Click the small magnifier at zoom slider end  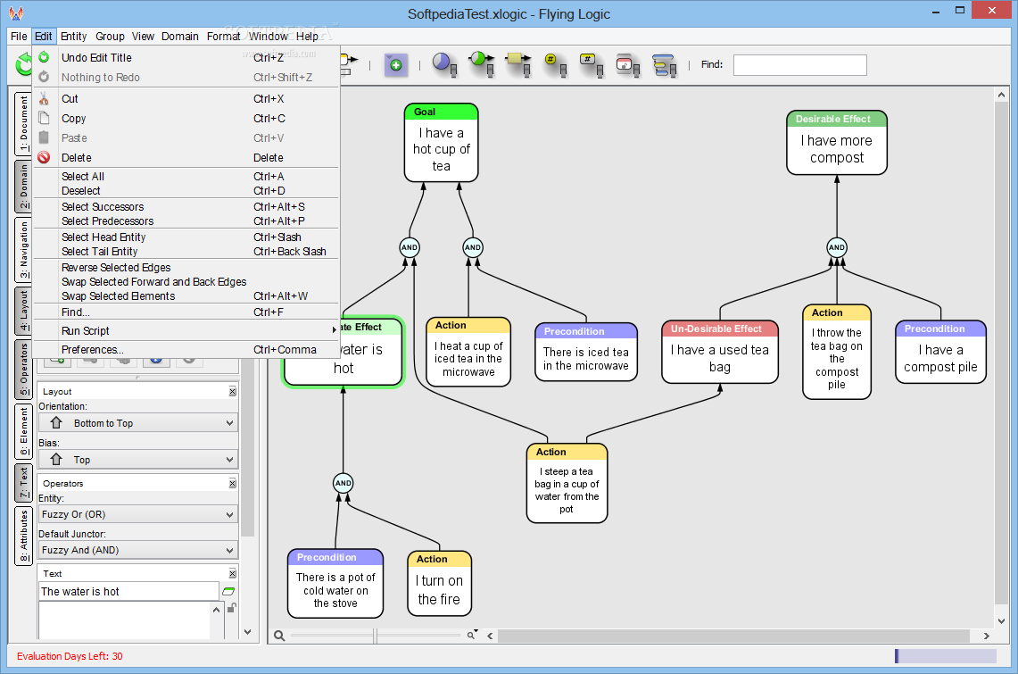[x=471, y=636]
